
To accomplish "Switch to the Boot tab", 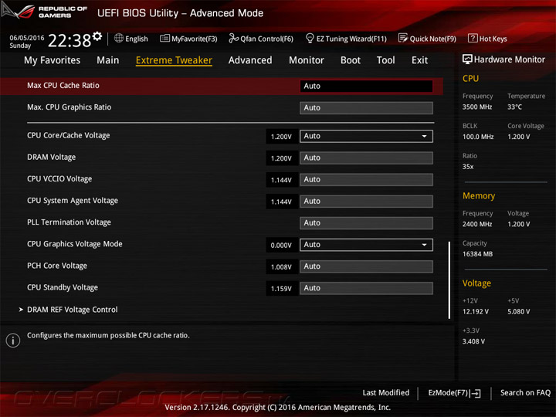I will 351,60.
